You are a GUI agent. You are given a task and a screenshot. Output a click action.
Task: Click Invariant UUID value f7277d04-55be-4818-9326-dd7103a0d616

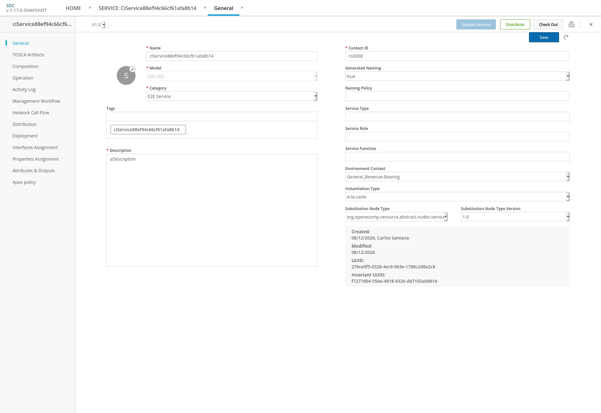[394, 281]
